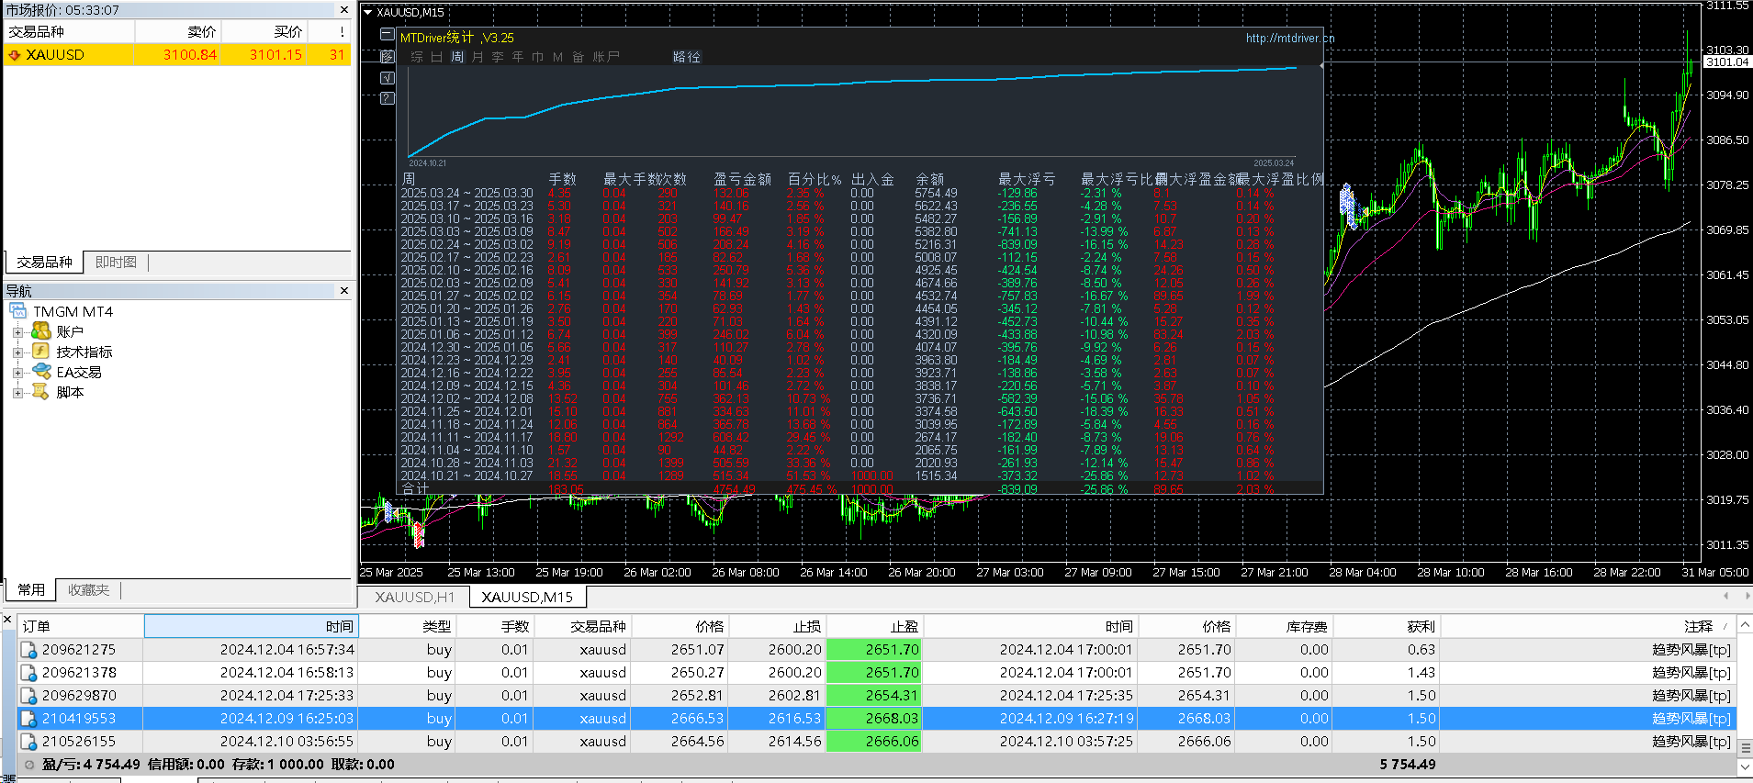The height and width of the screenshot is (783, 1753).
Task: Expand the 账户 accounts tree node
Action: pyautogui.click(x=17, y=332)
